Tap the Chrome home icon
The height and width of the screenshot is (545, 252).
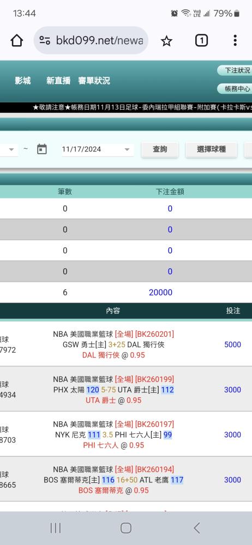17,41
